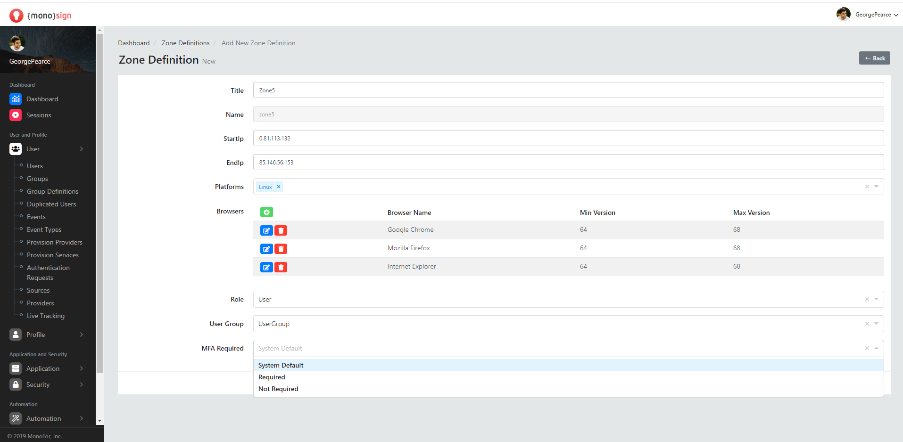903x442 pixels.
Task: Choose the Not Required MFA option
Action: coord(278,389)
